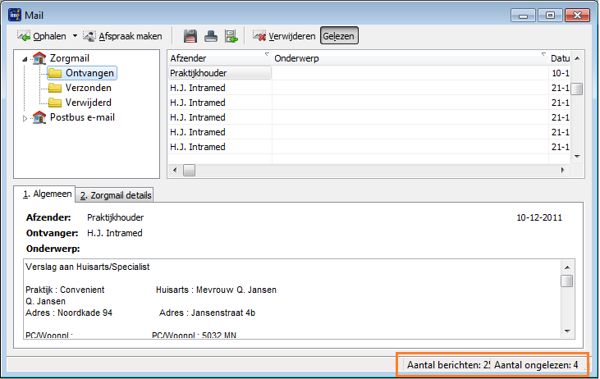
Task: Click message list scroll down arrow
Action: coord(577,157)
